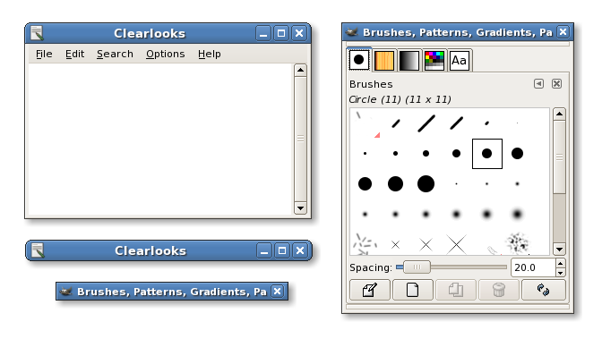602x339 pixels.
Task: Click the 'Circle (11) (11 x 11)' brush name text
Action: (x=400, y=99)
